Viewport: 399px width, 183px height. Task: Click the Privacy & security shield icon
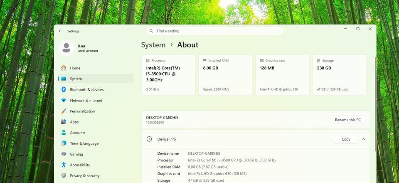(x=64, y=176)
